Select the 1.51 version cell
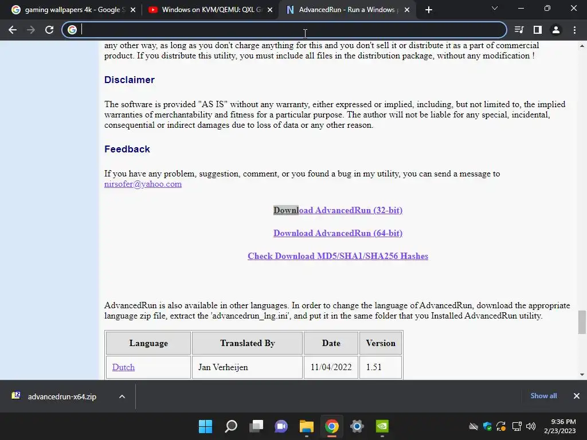Viewport: 587px width, 440px height. pyautogui.click(x=381, y=367)
